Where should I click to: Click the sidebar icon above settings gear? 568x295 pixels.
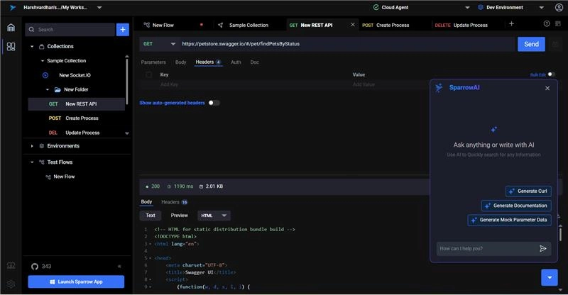[x=11, y=266]
